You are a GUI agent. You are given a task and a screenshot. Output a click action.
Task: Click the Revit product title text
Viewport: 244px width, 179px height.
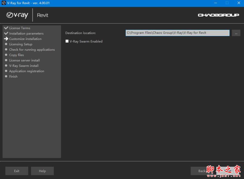42,15
